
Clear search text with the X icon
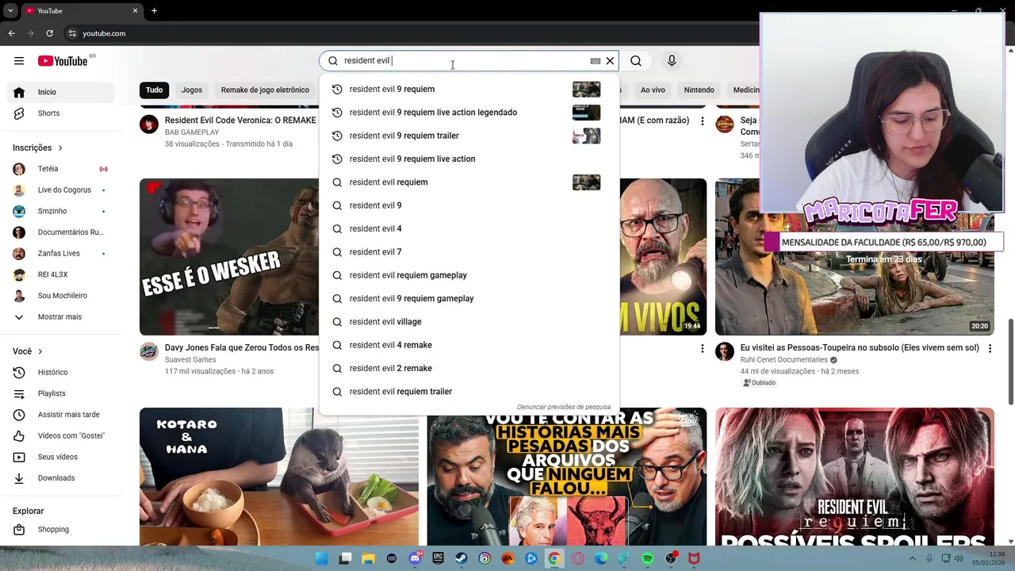click(x=610, y=61)
